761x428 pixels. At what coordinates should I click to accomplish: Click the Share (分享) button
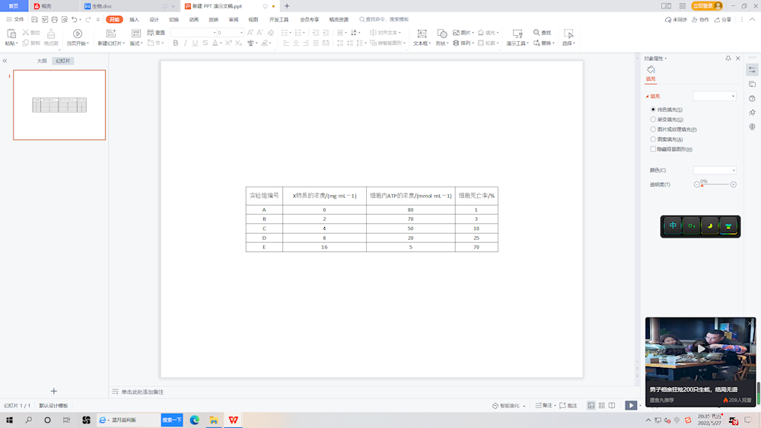722,20
